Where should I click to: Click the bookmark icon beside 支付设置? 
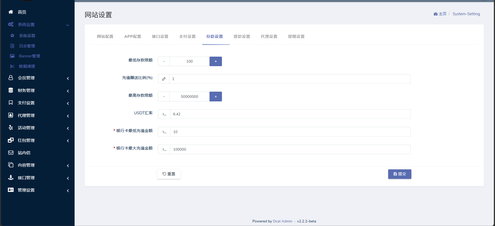[11, 102]
